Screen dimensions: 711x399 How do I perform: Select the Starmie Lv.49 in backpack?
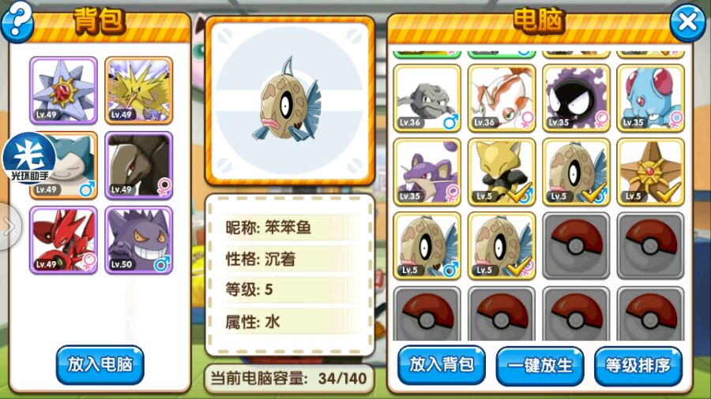63,91
